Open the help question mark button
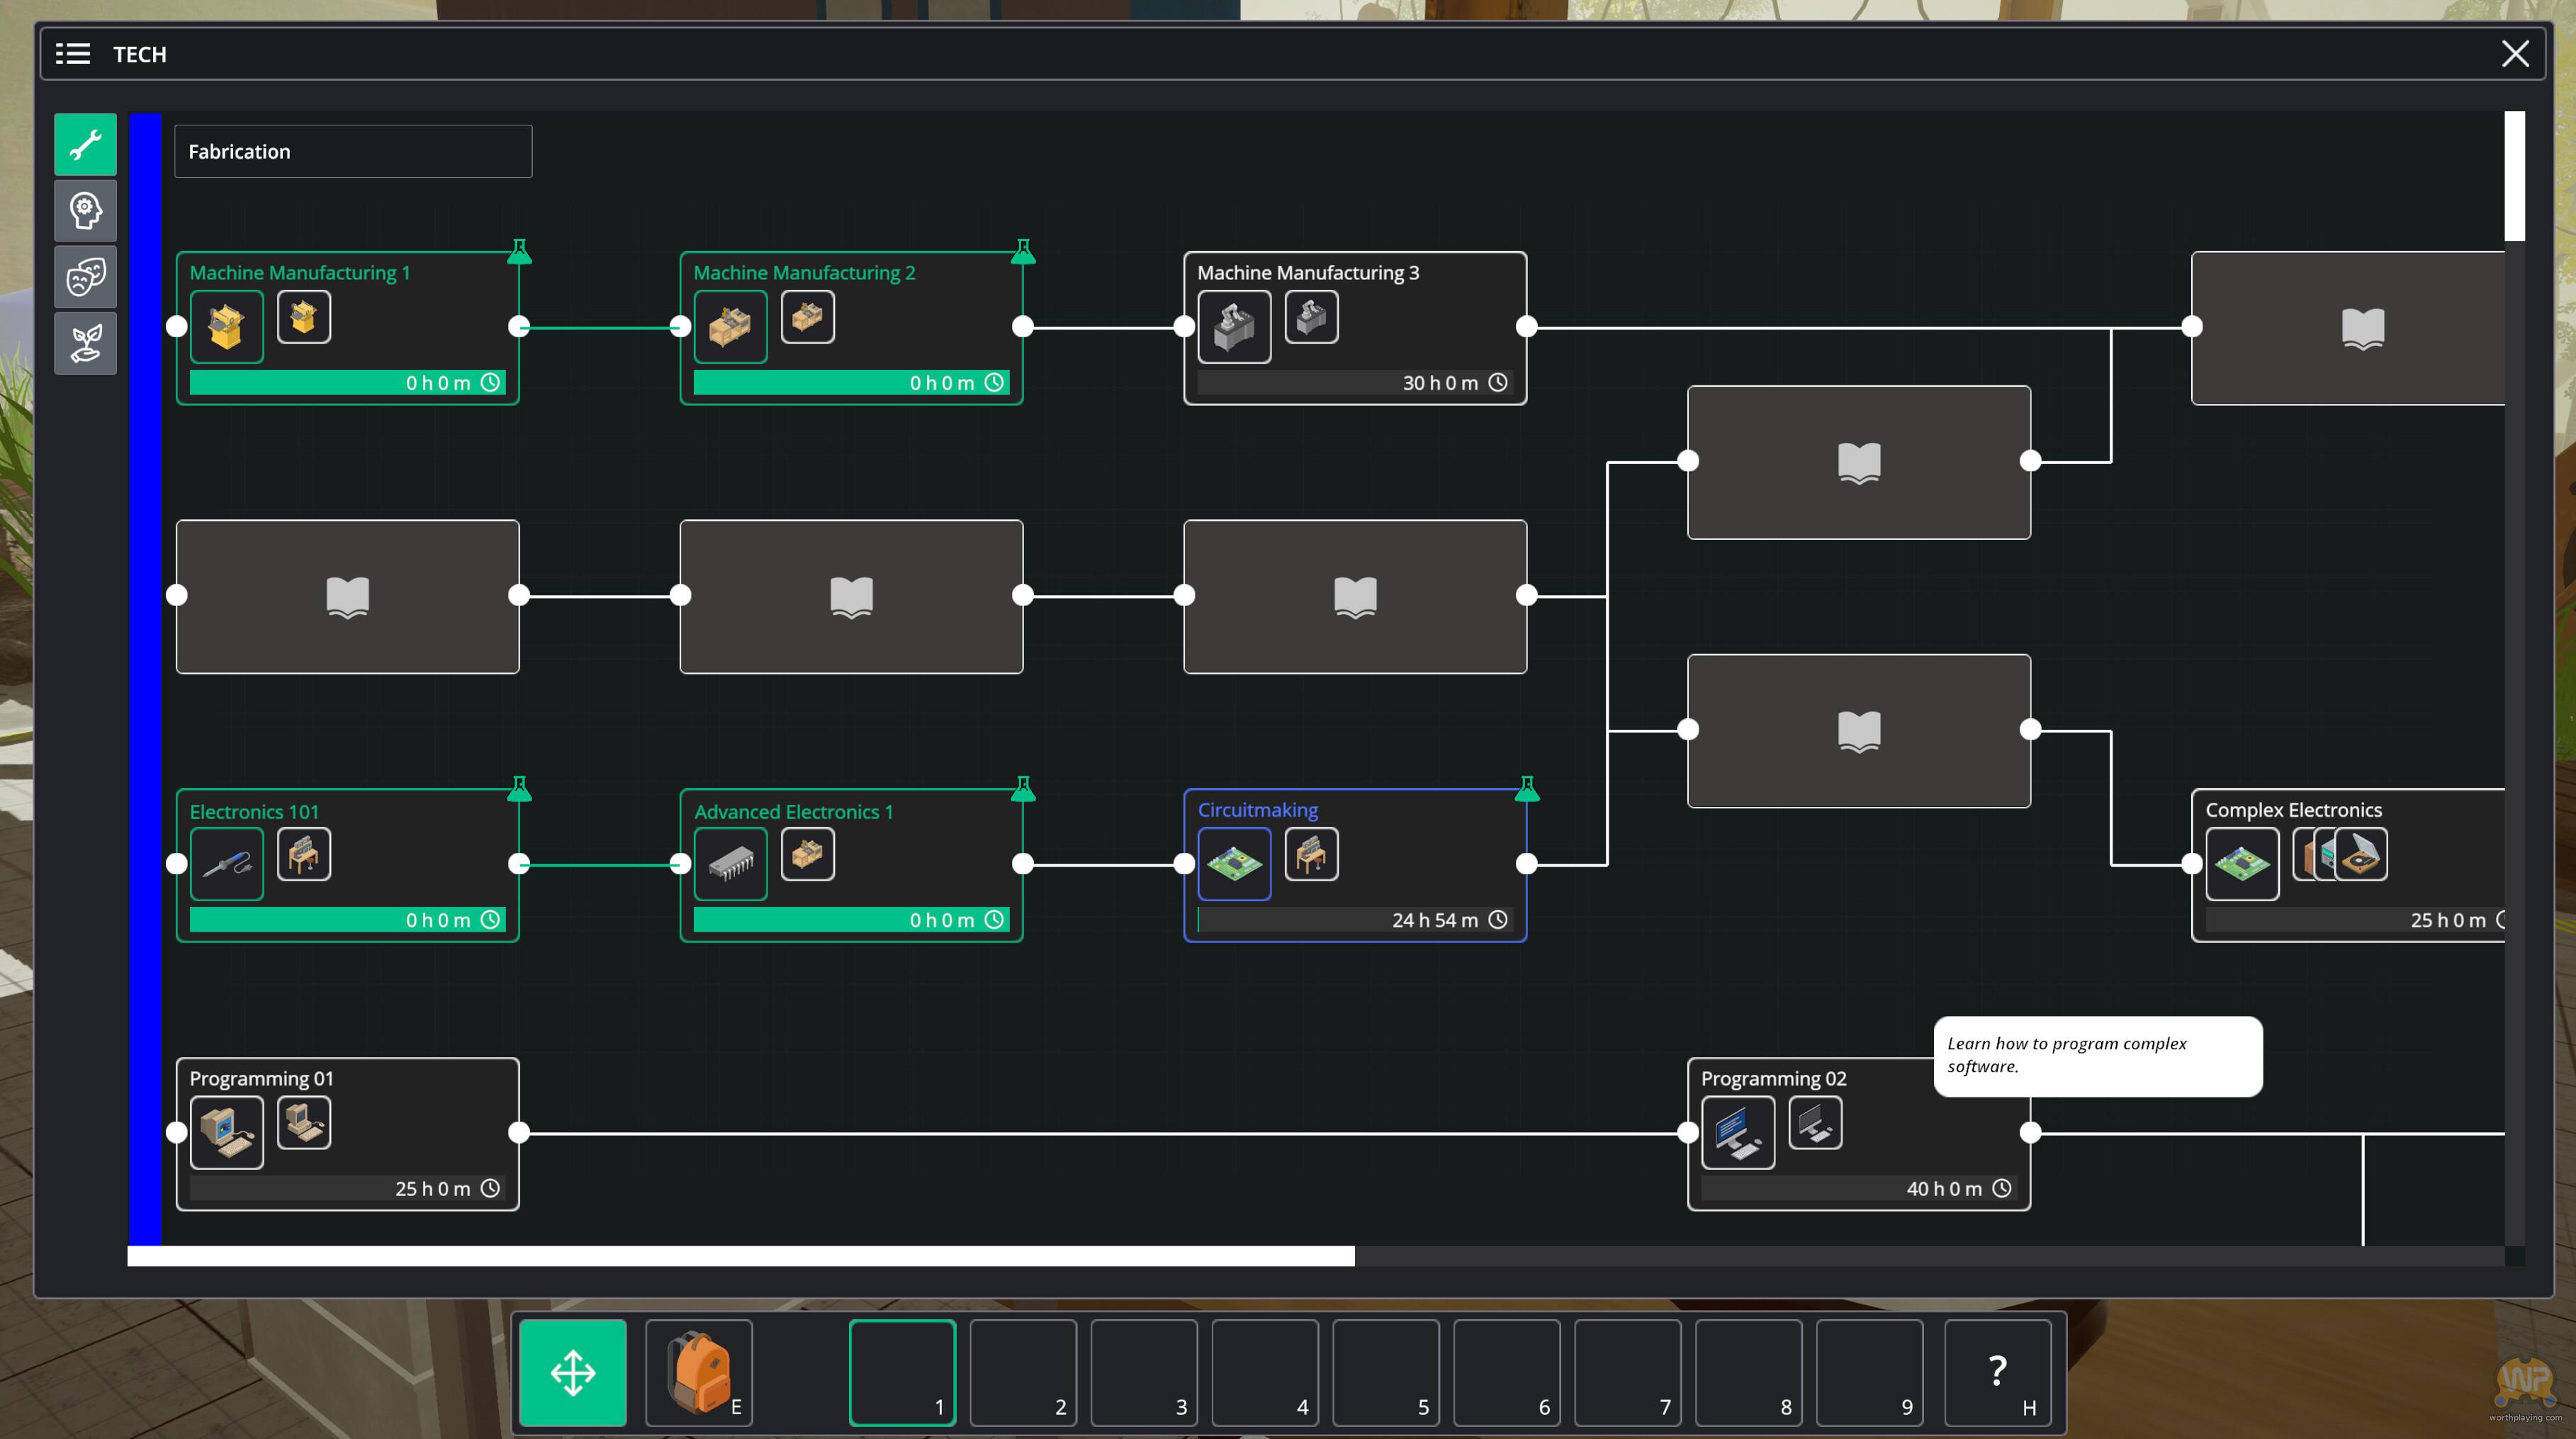2576x1439 pixels. click(x=1997, y=1372)
